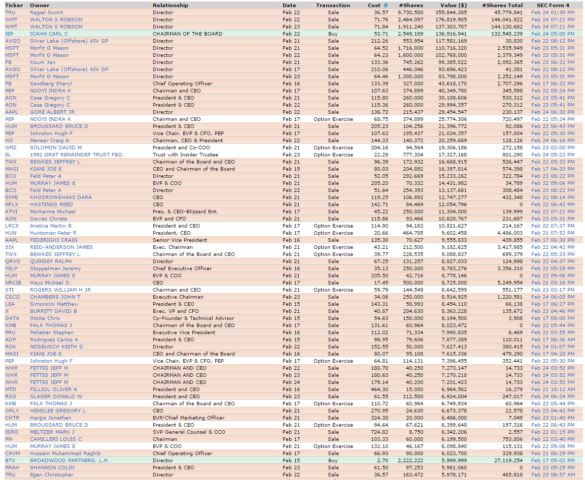Sort table by the Ticker column header
The image size is (585, 480).
point(14,5)
